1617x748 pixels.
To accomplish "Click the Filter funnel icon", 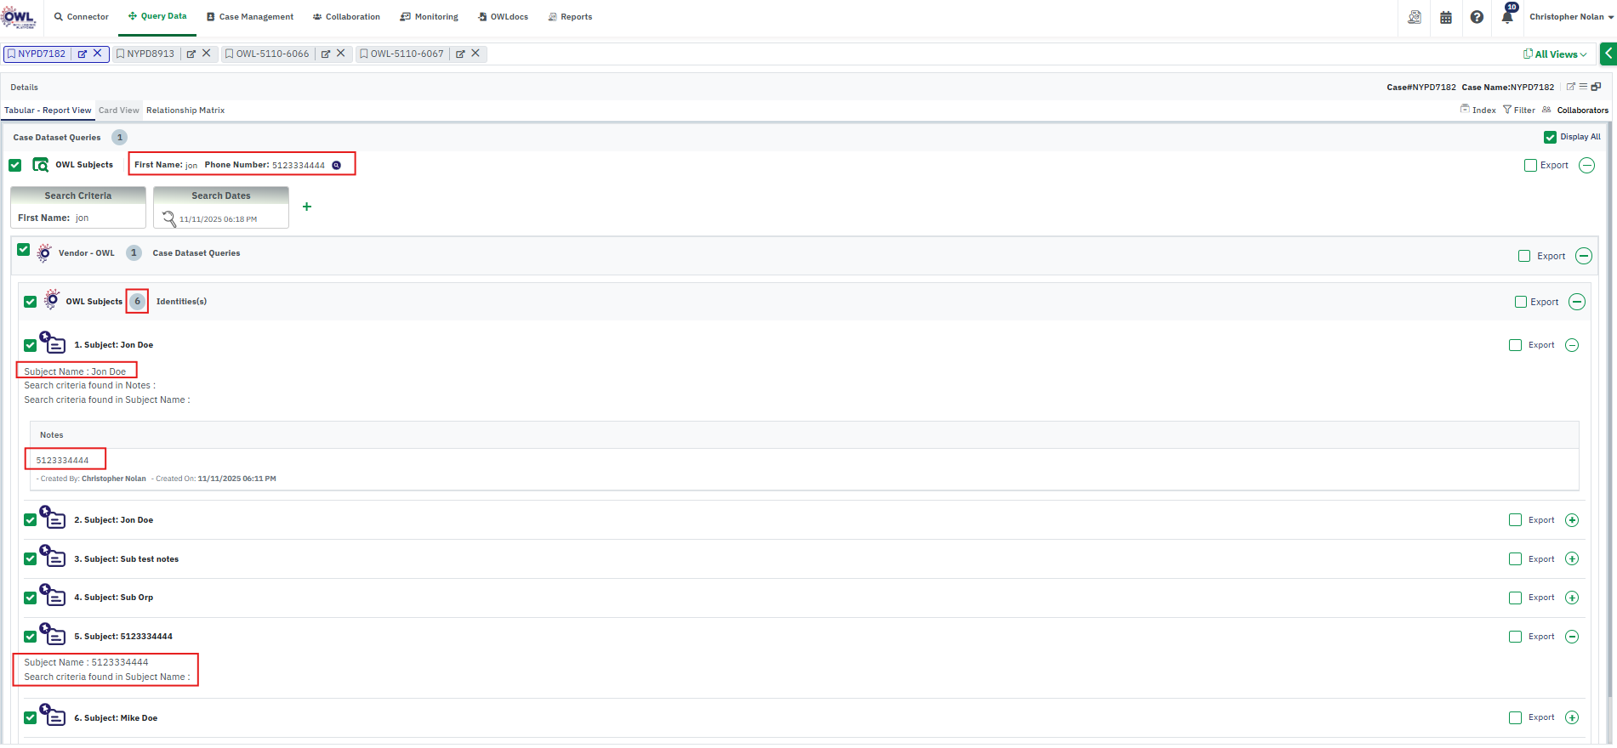I will tap(1507, 110).
